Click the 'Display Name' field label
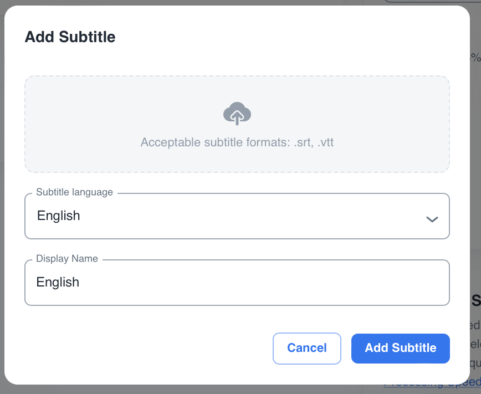Screen dimensions: 481x394 tap(67, 259)
